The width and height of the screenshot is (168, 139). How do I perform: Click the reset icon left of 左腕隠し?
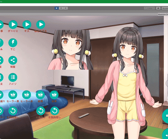click(40, 111)
